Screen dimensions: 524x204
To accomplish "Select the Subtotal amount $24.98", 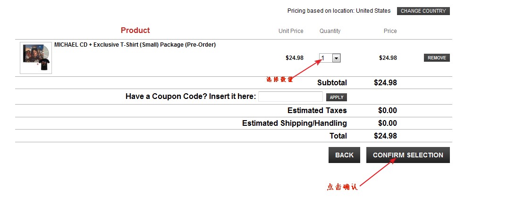I will (385, 82).
